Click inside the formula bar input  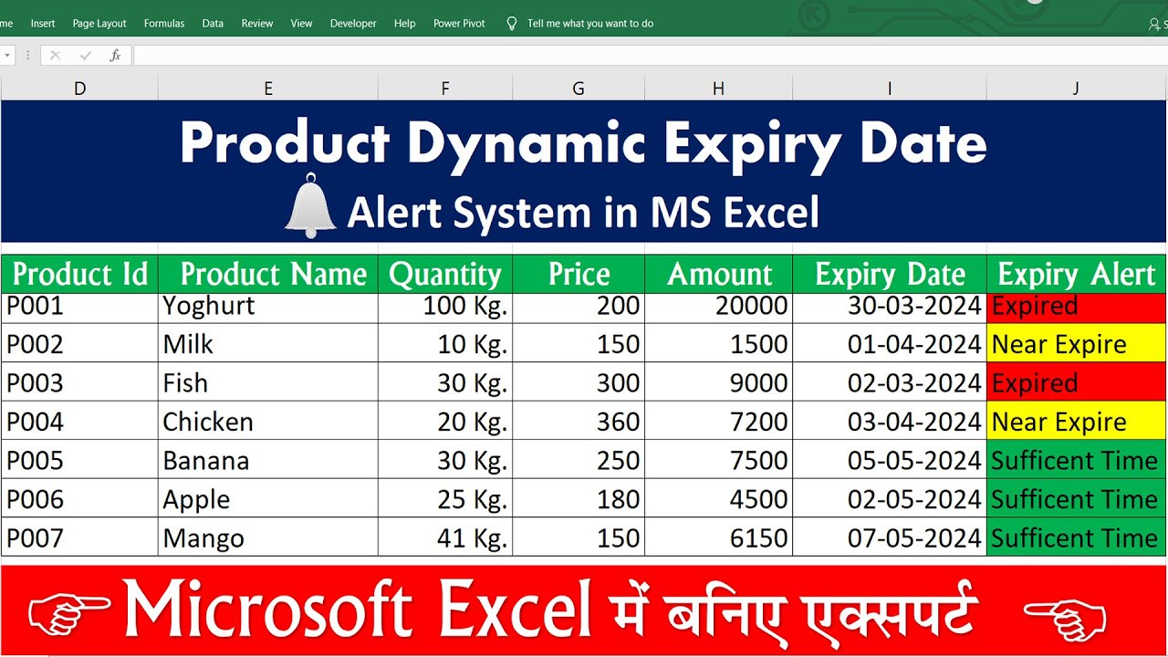650,56
